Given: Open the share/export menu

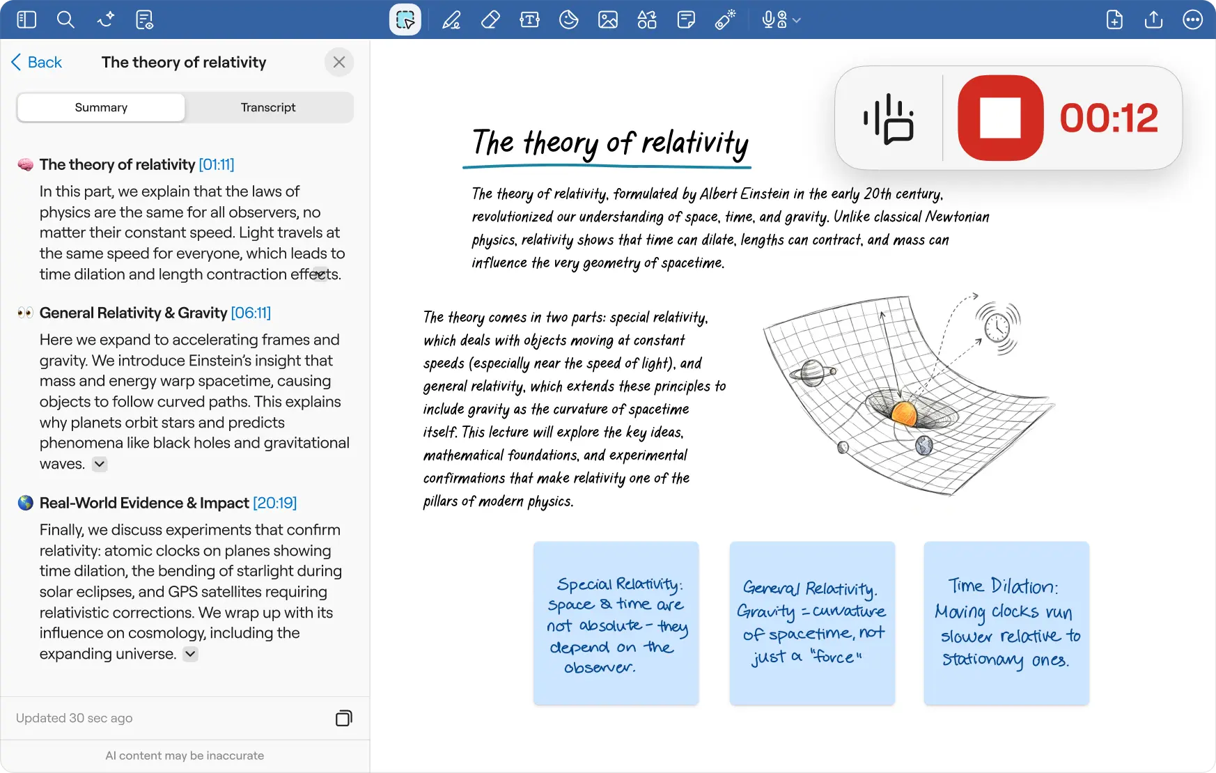Looking at the screenshot, I should (x=1153, y=19).
